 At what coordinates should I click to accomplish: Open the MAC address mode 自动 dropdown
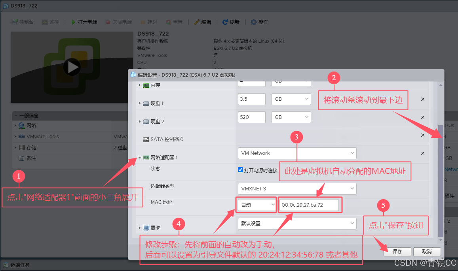[257, 205]
